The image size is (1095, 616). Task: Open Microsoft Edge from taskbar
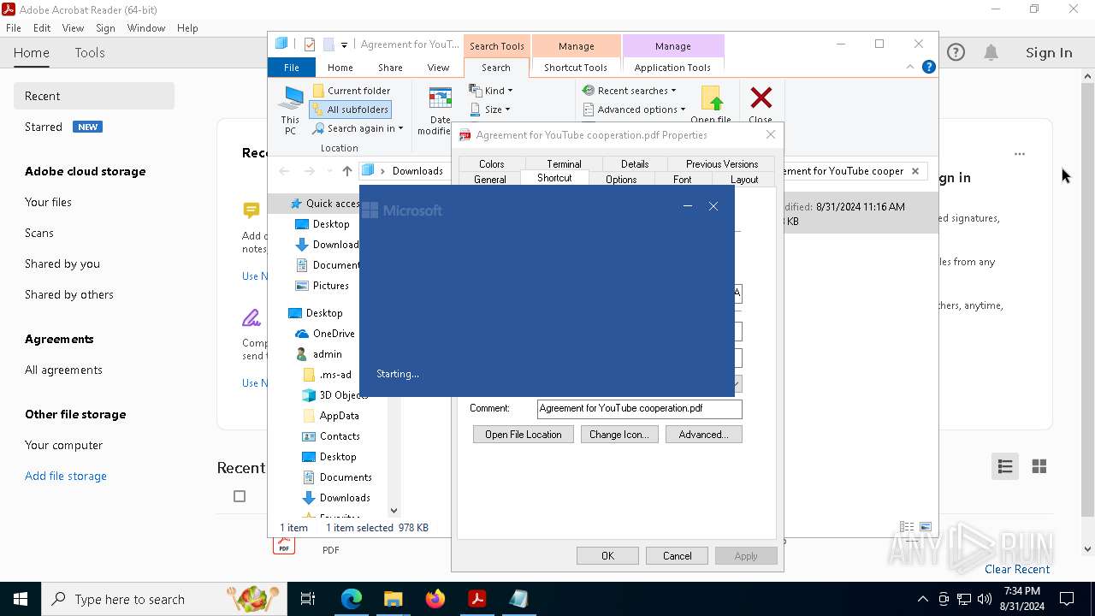point(352,599)
